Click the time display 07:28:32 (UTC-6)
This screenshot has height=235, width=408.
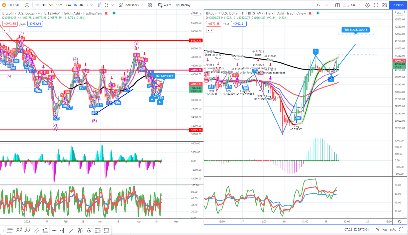(356, 229)
